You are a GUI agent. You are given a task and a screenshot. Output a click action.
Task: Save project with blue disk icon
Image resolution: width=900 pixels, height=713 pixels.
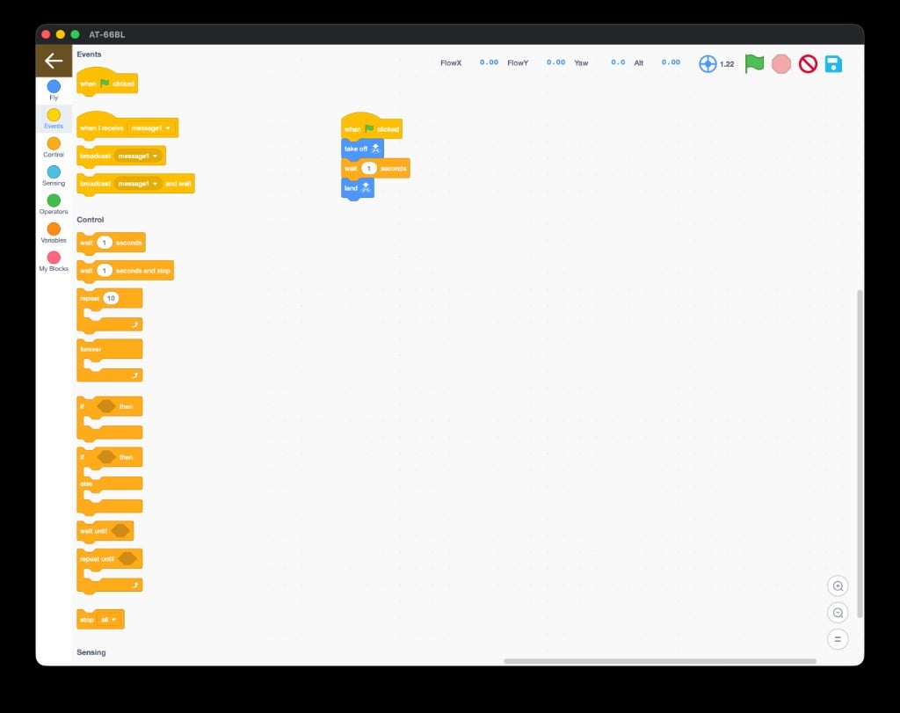[x=833, y=63]
